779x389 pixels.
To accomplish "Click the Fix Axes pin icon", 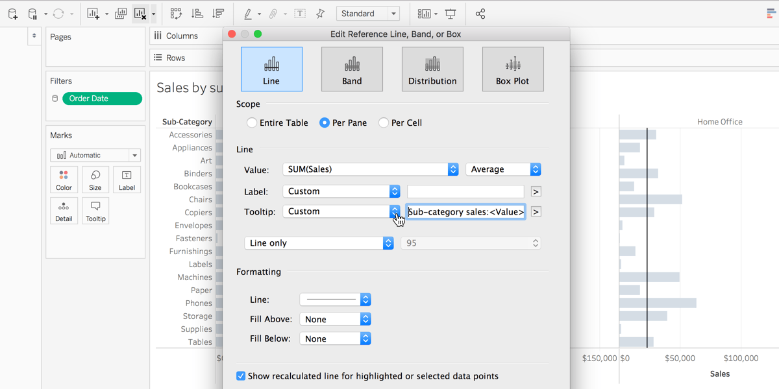I will (x=320, y=14).
